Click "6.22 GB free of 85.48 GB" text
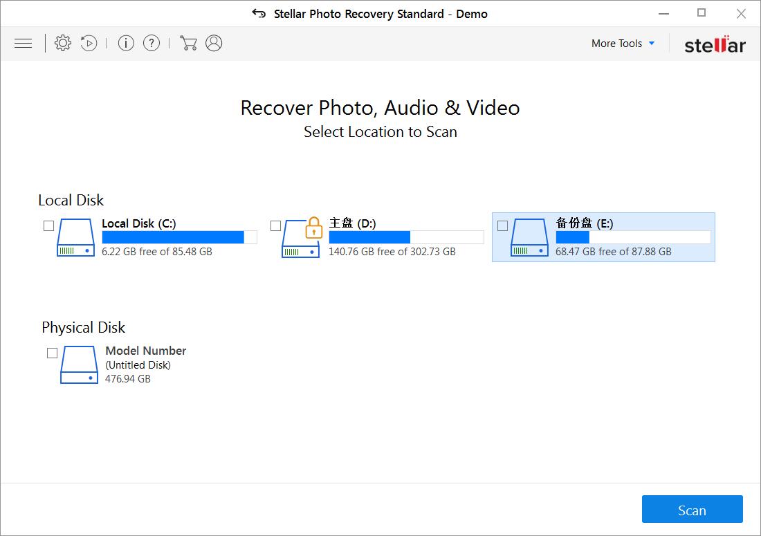The height and width of the screenshot is (536, 761). pyautogui.click(x=157, y=251)
